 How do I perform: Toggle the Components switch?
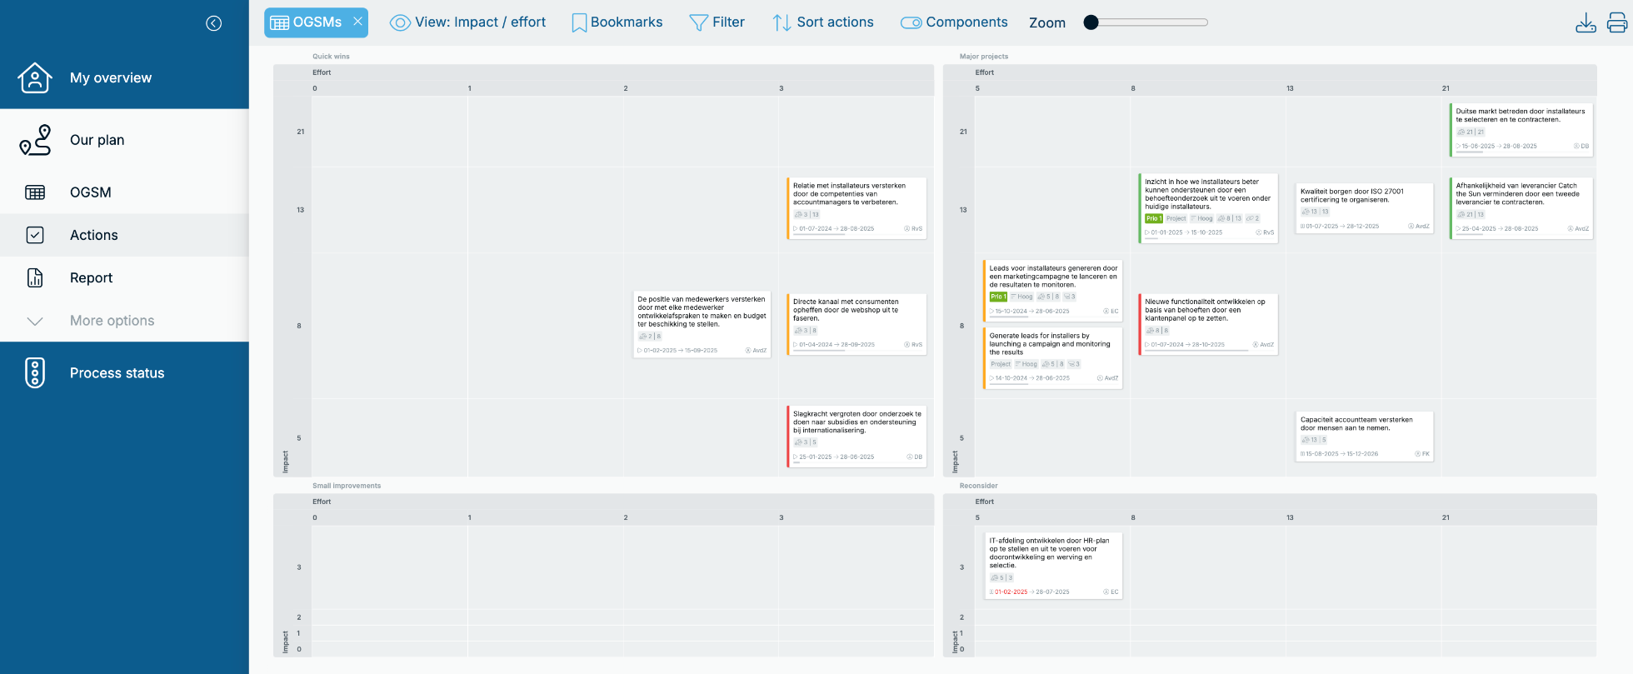[911, 22]
